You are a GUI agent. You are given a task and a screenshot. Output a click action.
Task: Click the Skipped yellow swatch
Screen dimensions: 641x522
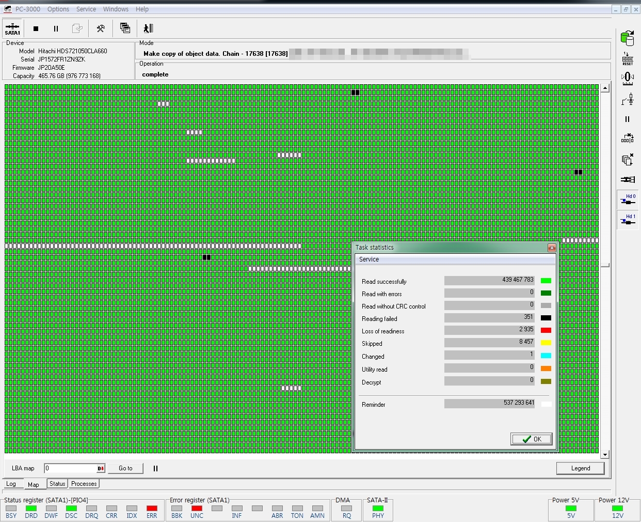(546, 343)
